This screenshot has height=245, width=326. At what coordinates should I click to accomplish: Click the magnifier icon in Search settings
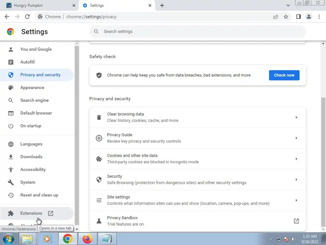point(96,32)
